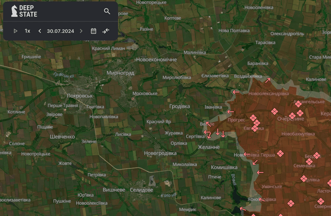Click the Новогродівка town label
Image resolution: width=331 pixels, height=216 pixels.
tap(160, 153)
